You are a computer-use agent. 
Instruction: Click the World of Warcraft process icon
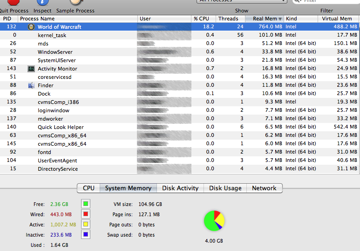point(31,27)
